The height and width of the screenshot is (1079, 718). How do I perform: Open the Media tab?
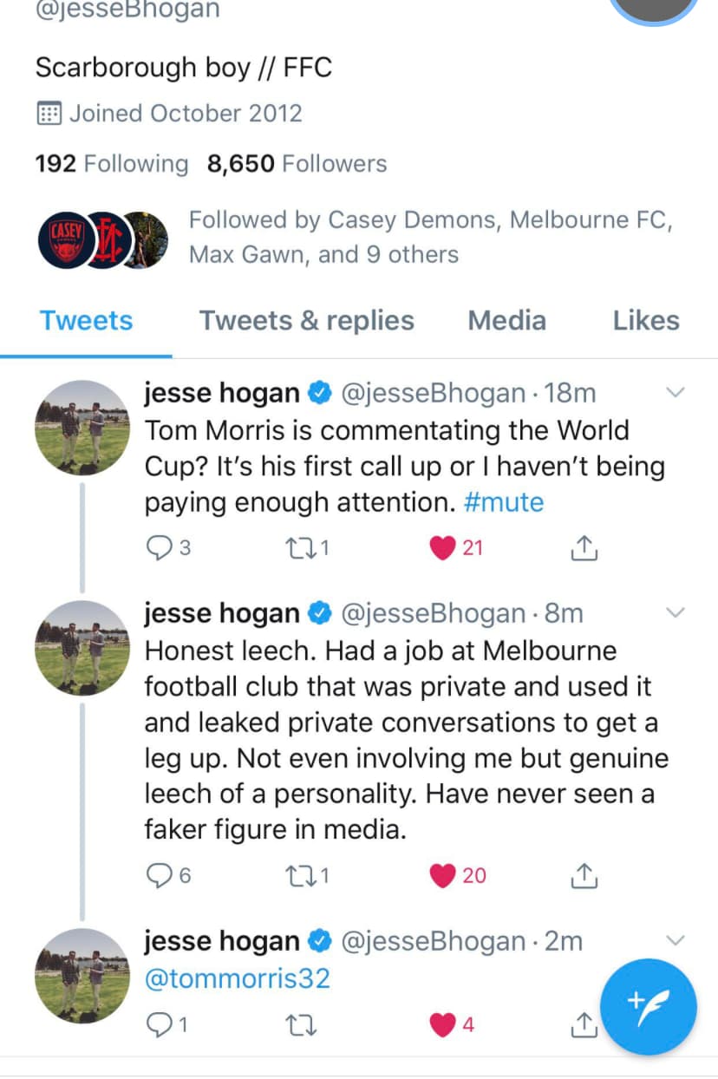(x=506, y=321)
